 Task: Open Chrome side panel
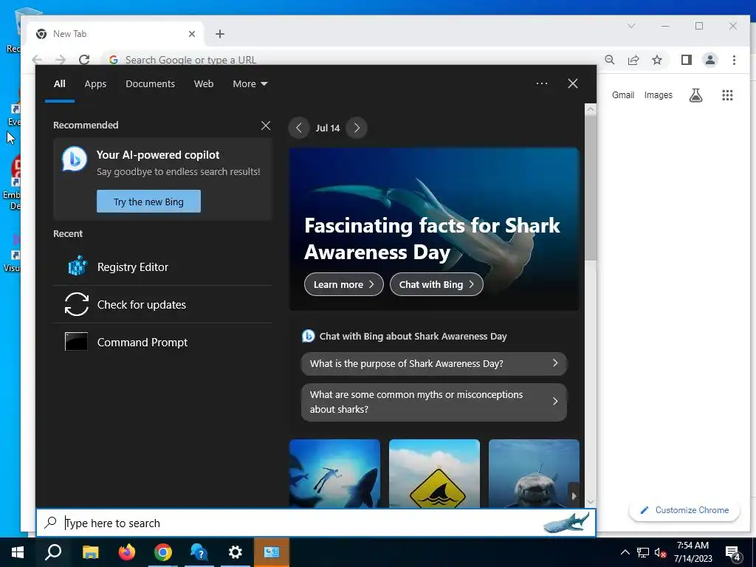[686, 60]
